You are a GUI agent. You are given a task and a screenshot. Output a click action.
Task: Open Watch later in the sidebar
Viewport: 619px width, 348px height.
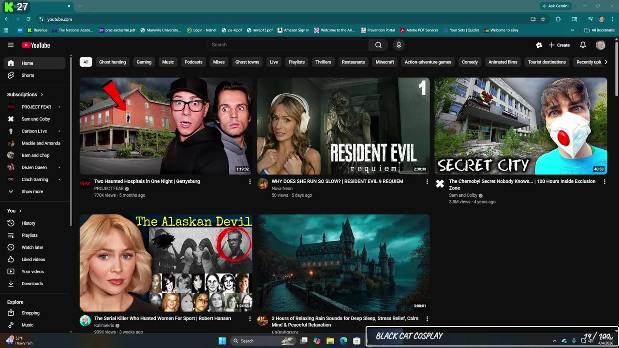coord(34,247)
